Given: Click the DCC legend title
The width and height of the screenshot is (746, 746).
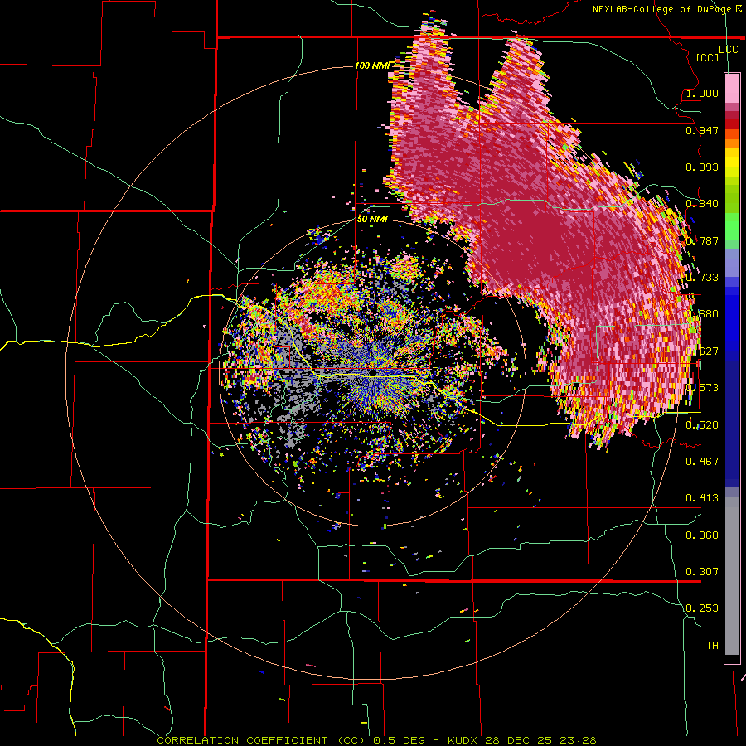Looking at the screenshot, I should [728, 50].
